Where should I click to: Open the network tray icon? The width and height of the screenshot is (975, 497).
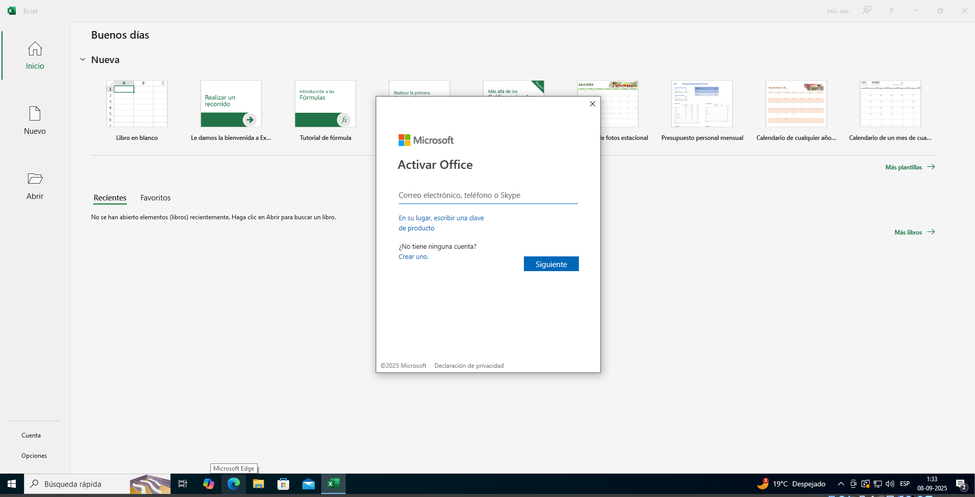[x=878, y=484]
